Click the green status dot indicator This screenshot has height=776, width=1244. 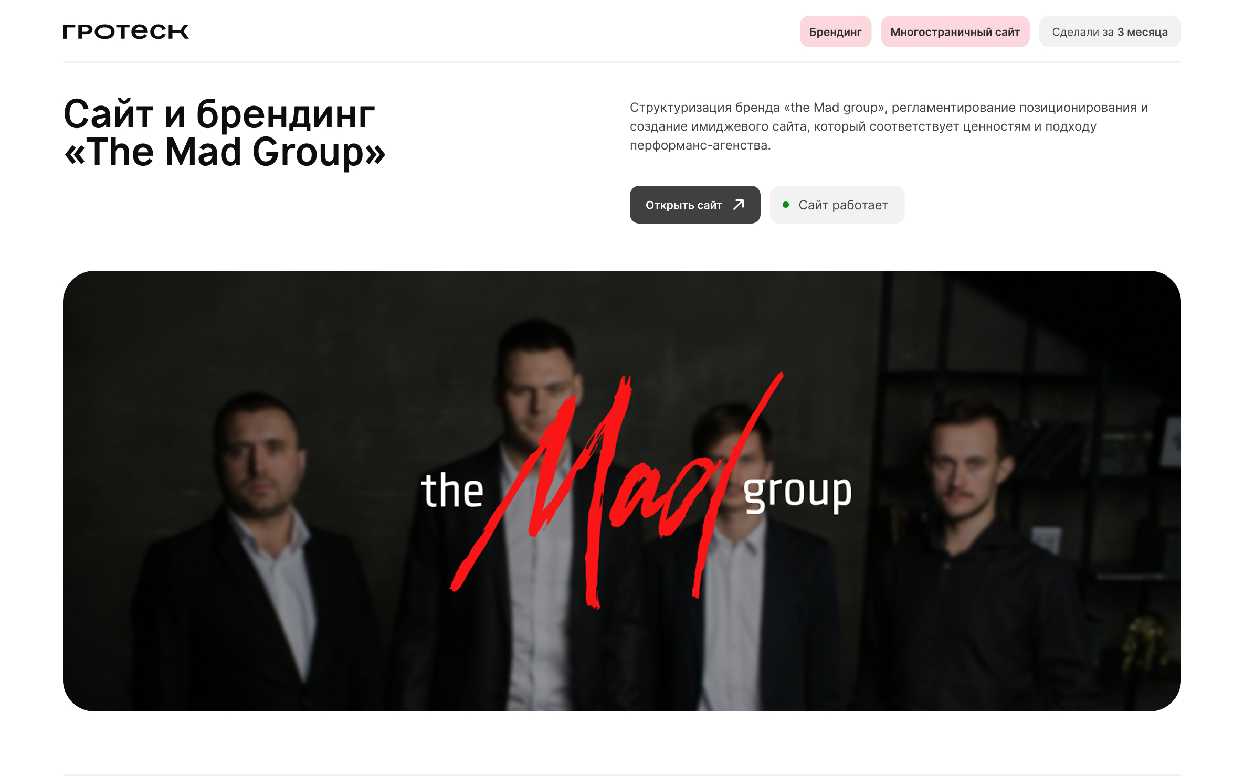click(x=786, y=205)
